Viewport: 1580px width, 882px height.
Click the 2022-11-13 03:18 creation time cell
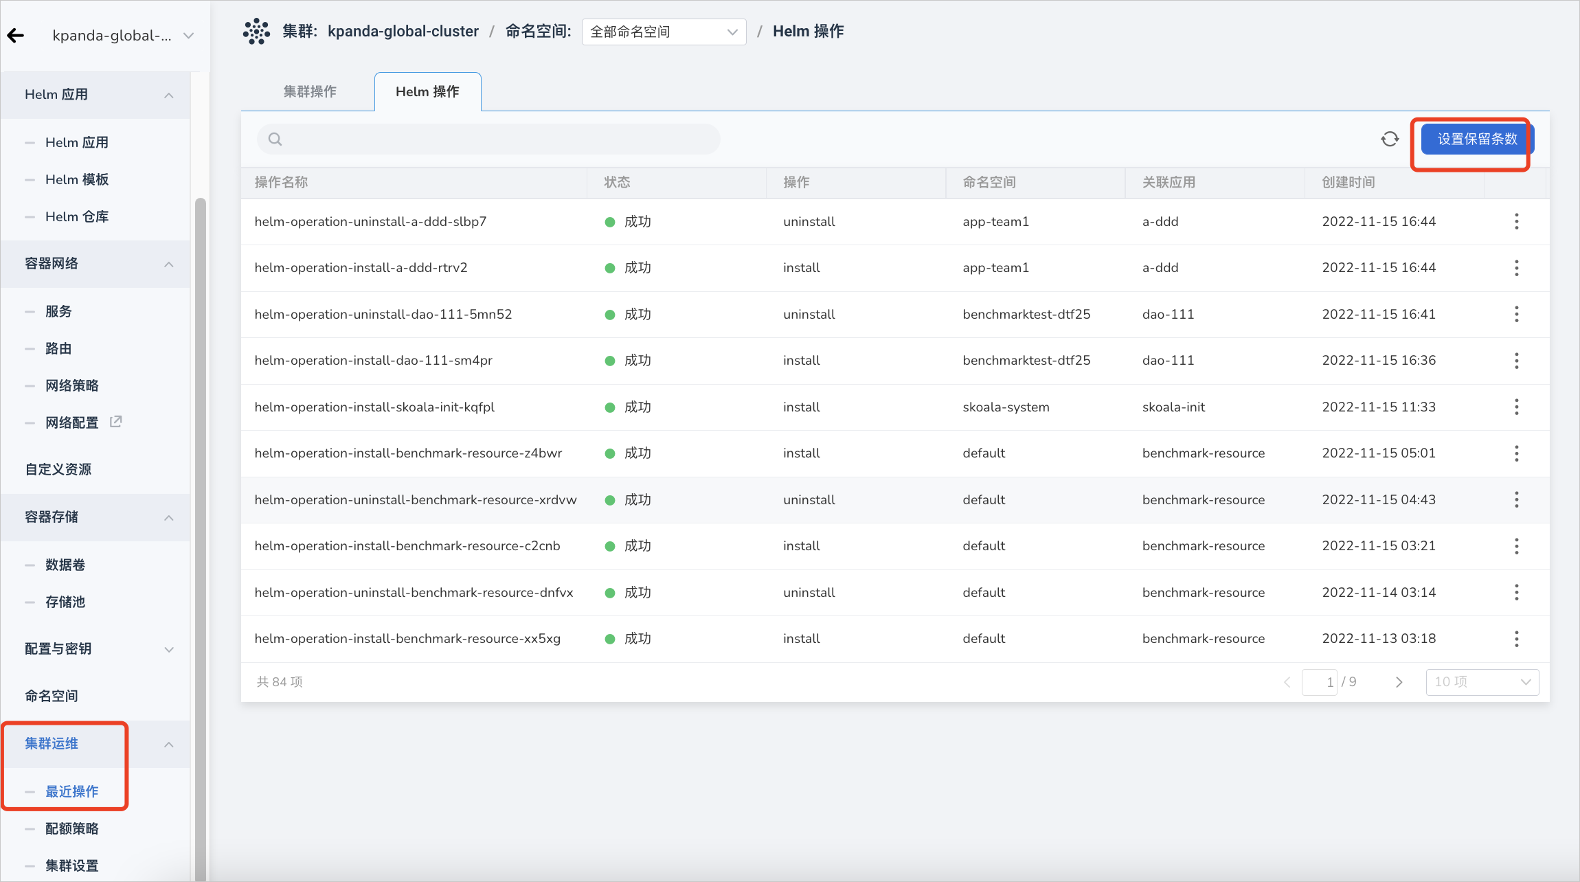coord(1379,639)
